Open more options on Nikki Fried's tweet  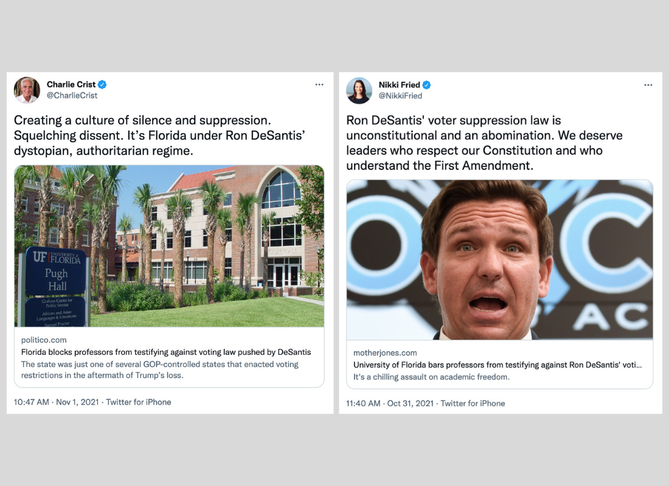coord(648,85)
